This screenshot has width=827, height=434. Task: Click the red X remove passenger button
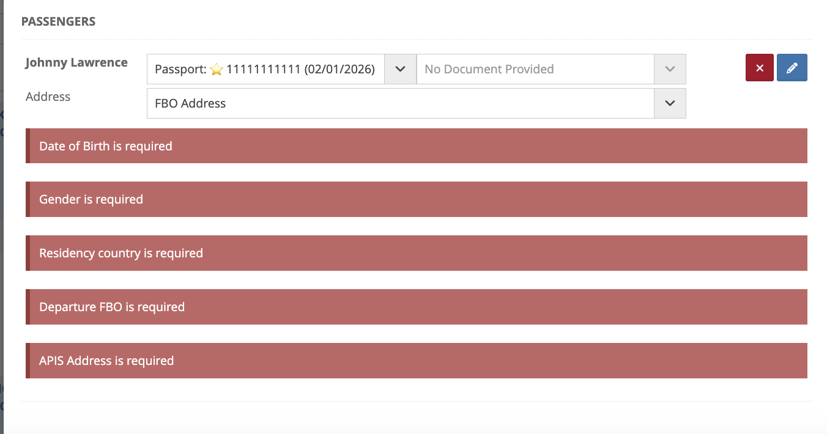[759, 68]
